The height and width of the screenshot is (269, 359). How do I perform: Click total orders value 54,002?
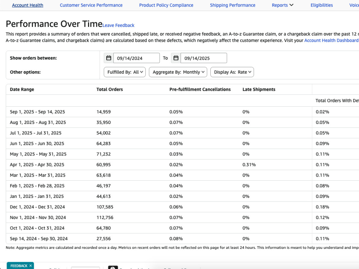103,133
